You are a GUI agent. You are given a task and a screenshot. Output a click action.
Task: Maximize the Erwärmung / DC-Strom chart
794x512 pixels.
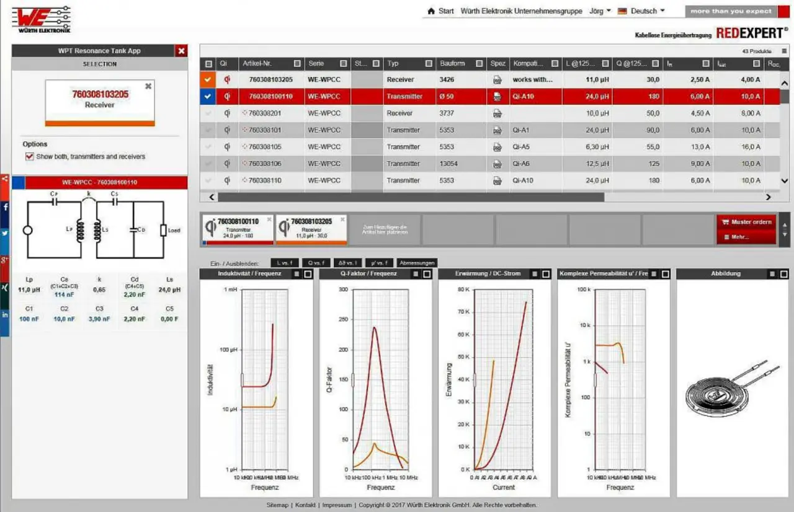pyautogui.click(x=546, y=274)
